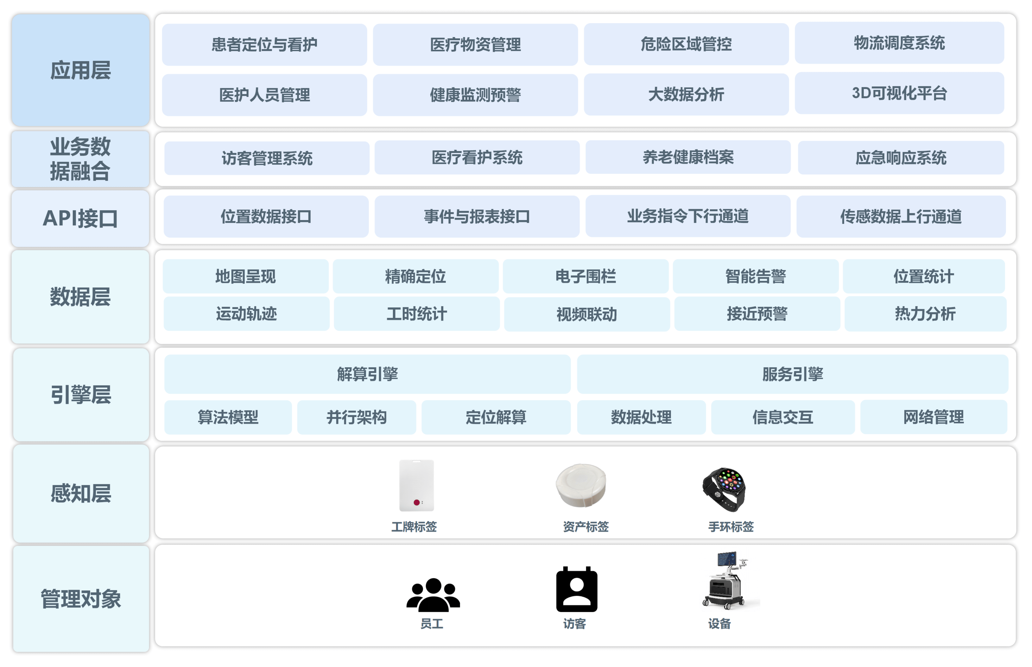Select the 事件与报表接口 block
Image resolution: width=1032 pixels, height=667 pixels.
[x=477, y=217]
